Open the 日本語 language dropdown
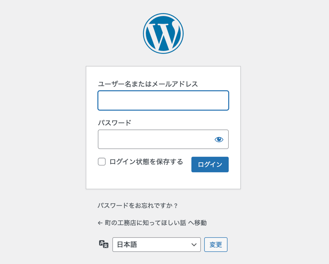 (x=157, y=244)
